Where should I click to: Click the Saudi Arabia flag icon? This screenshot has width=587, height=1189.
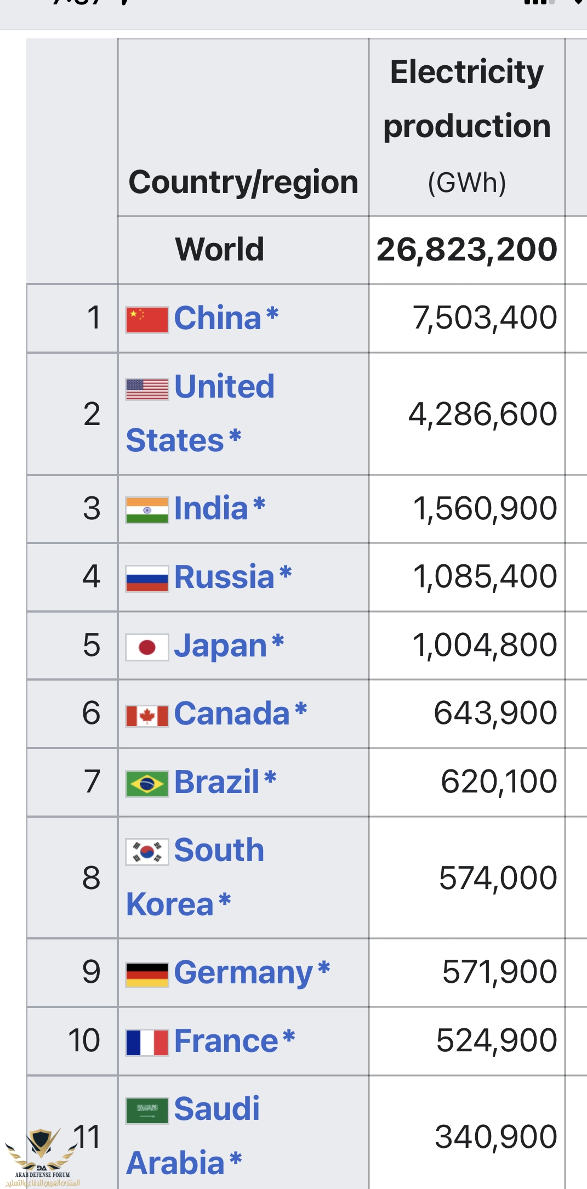pos(146,1111)
